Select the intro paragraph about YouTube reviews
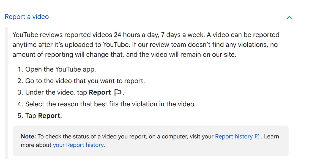Viewport: 312px width, 162px height. [x=146, y=44]
